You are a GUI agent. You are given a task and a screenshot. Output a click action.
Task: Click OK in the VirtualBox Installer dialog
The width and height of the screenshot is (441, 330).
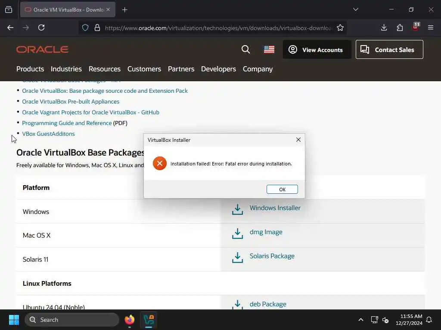(282, 189)
